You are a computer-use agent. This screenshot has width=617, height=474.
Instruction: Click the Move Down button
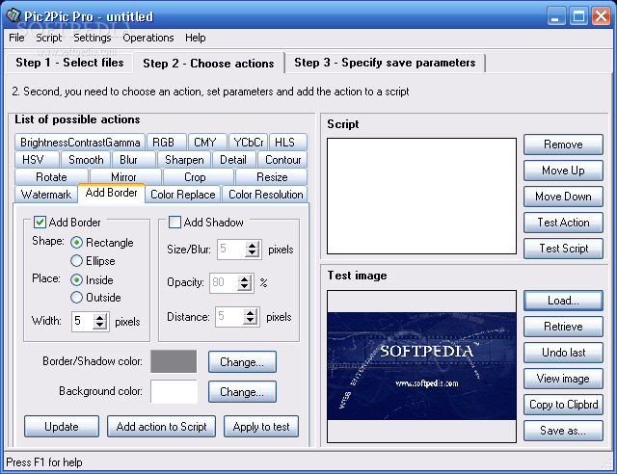pos(563,197)
